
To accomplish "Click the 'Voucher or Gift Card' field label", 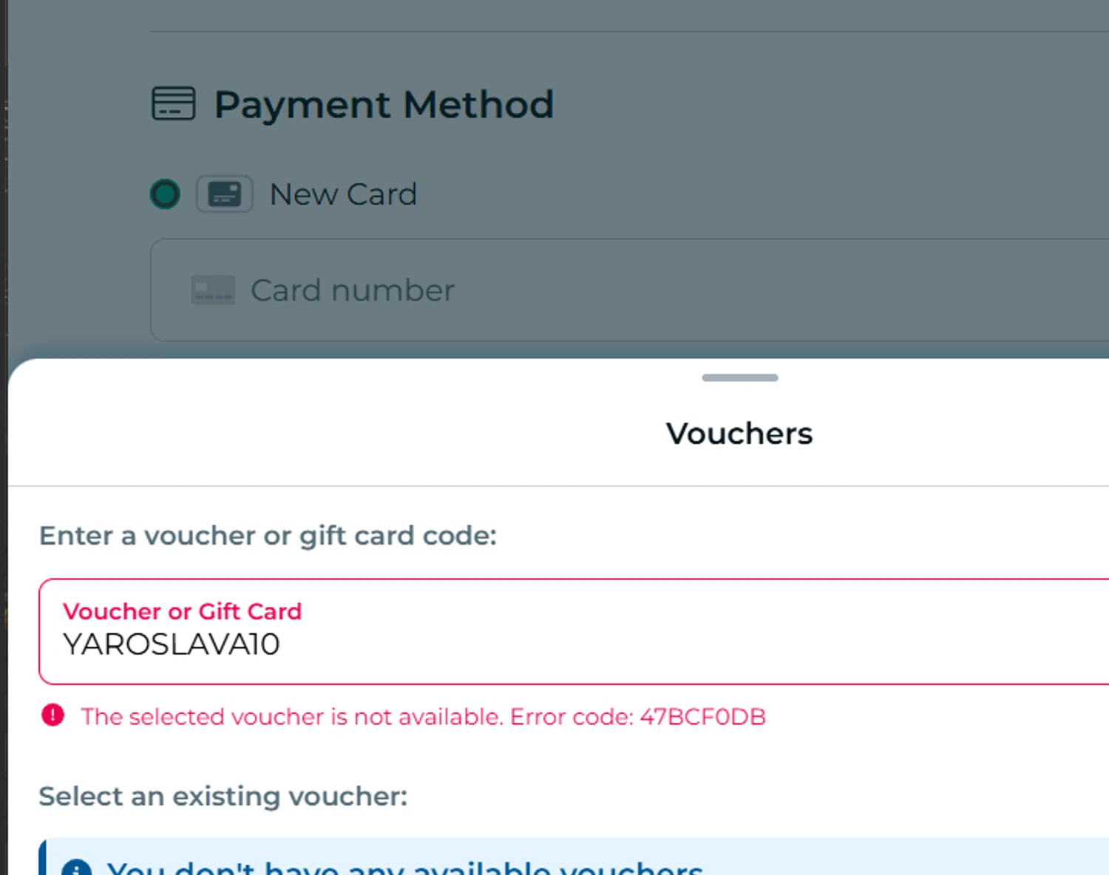I will 182,611.
